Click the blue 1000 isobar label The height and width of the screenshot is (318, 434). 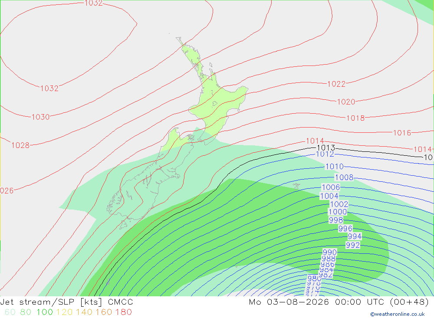point(337,212)
